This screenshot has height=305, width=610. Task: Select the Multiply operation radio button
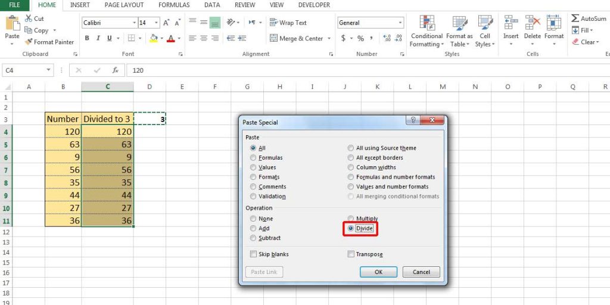[x=351, y=219]
